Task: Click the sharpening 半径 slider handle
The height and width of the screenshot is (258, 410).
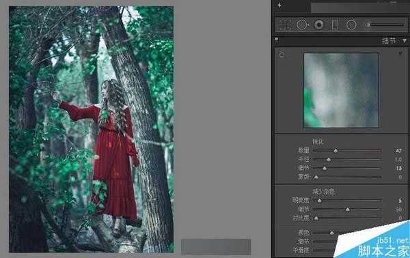Action: (329, 160)
